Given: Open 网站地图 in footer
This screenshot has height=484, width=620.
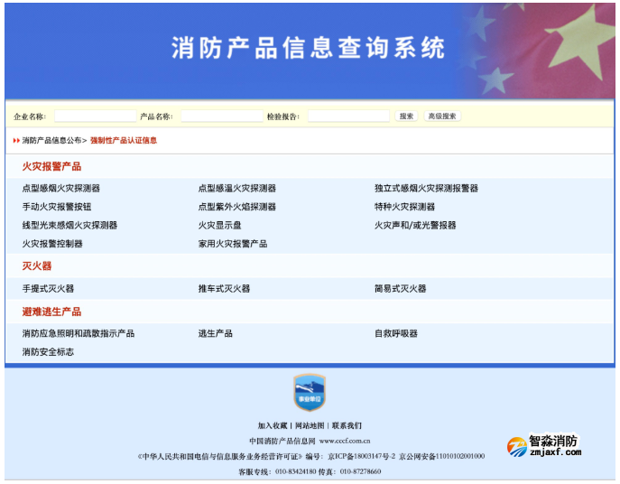Looking at the screenshot, I should tap(310, 425).
